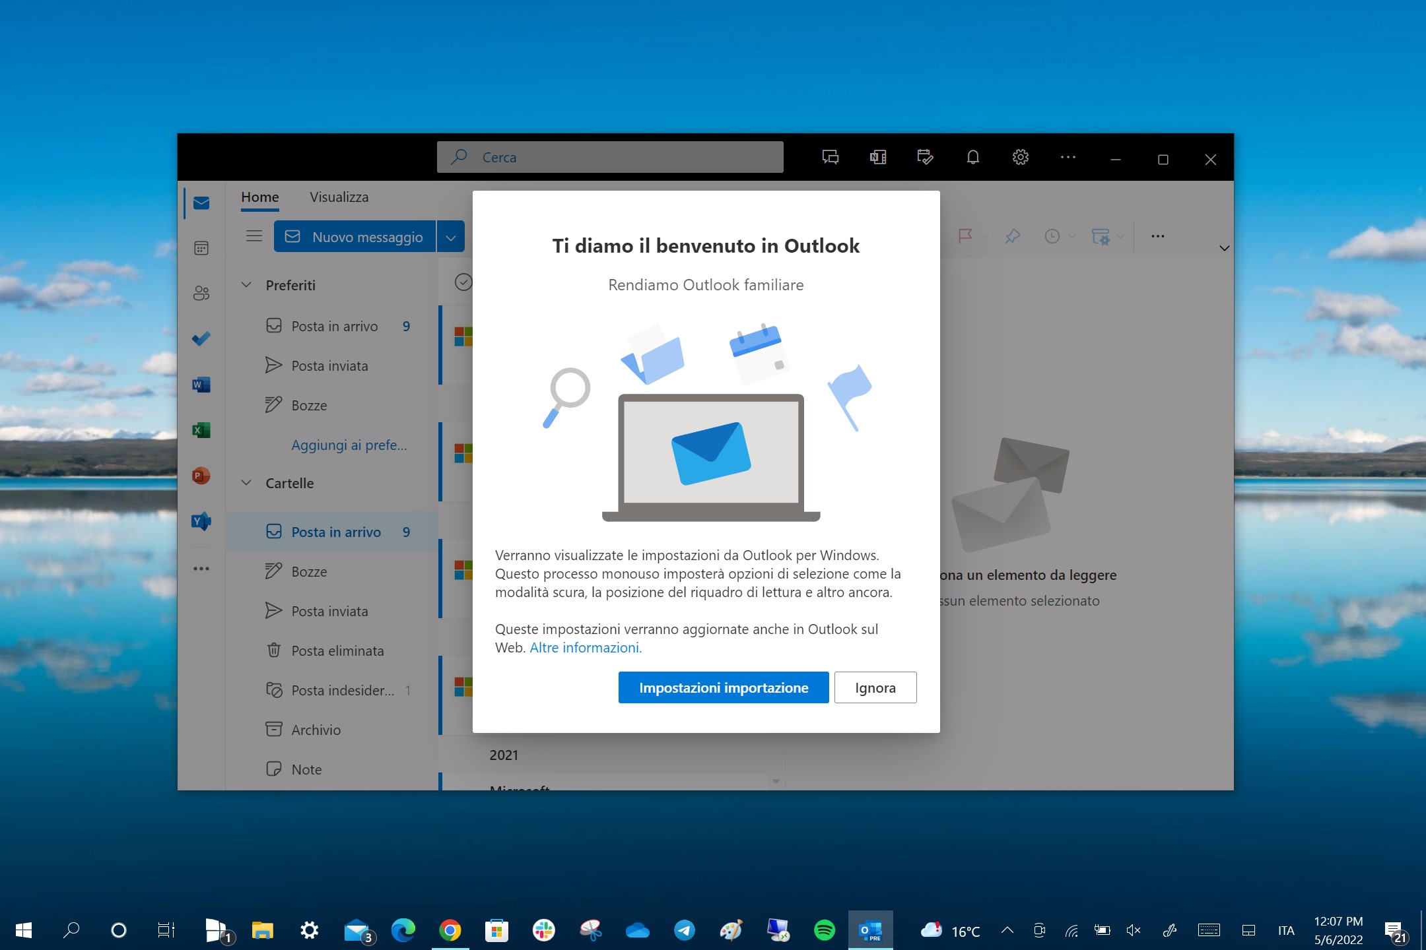Open Posta inviata under Cartelle
Image resolution: width=1426 pixels, height=950 pixels.
(x=332, y=611)
